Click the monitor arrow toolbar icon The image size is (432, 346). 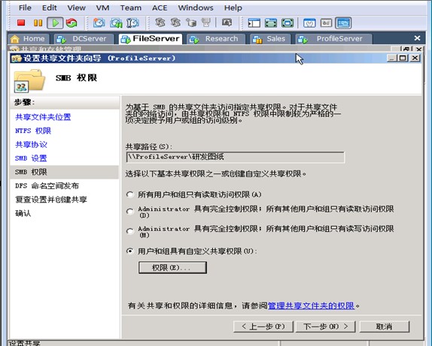227,23
